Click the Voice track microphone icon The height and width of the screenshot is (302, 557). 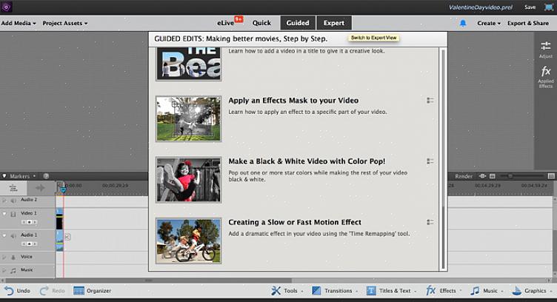point(13,257)
